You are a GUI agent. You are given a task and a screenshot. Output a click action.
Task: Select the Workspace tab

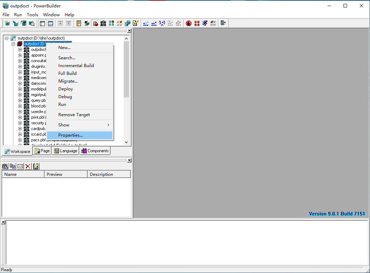[17, 152]
